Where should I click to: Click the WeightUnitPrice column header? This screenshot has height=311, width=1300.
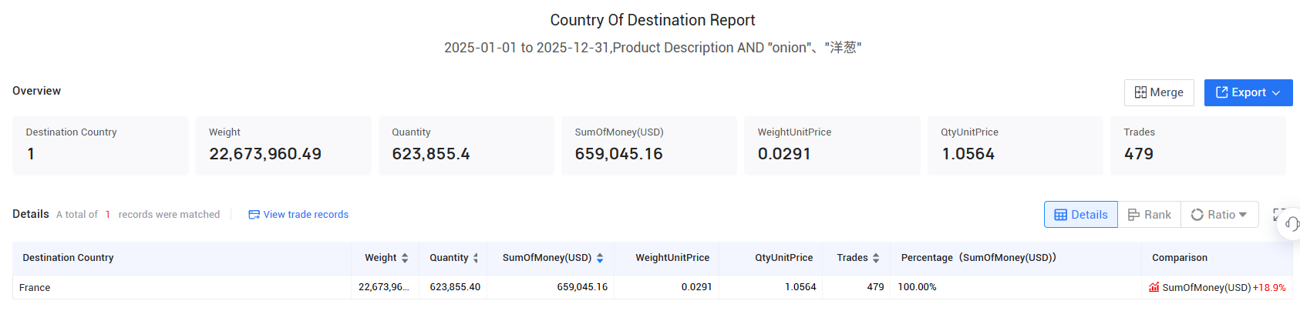coord(666,258)
